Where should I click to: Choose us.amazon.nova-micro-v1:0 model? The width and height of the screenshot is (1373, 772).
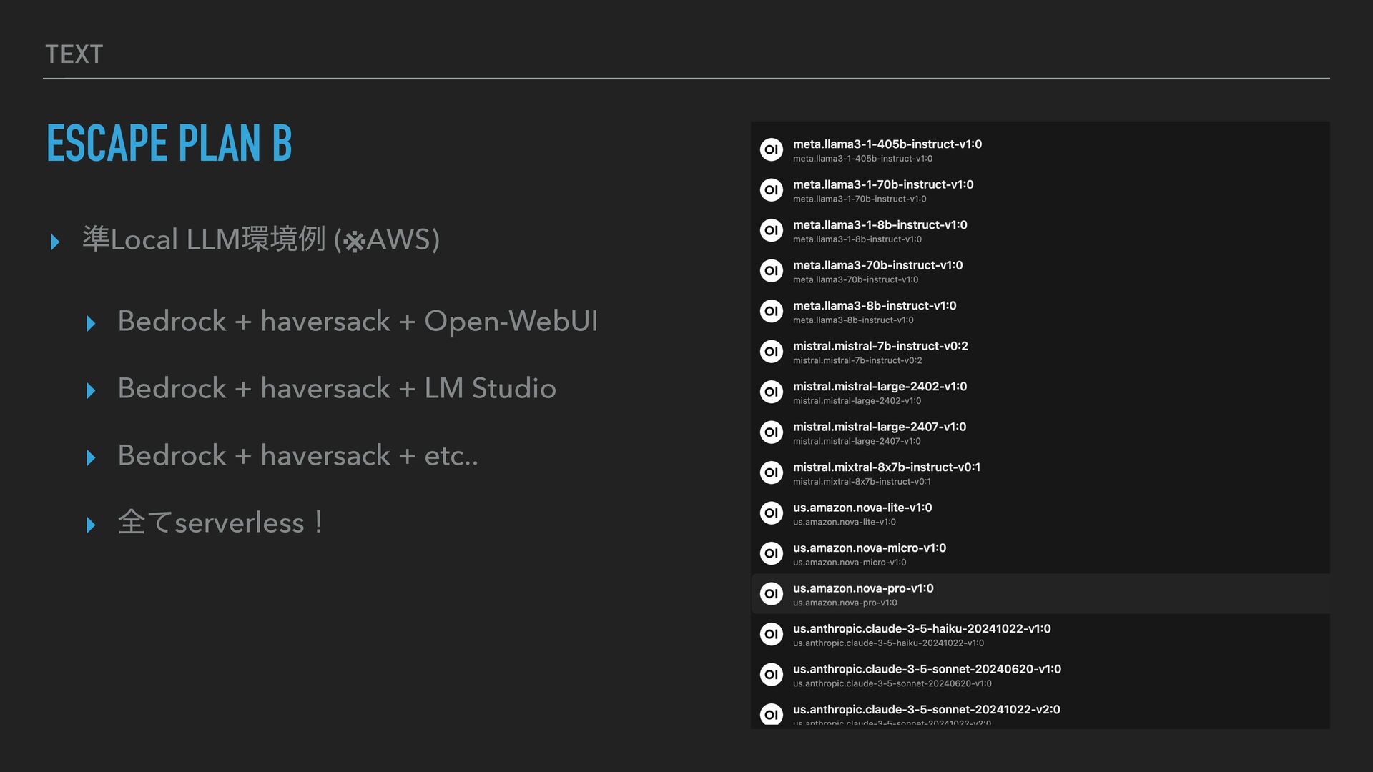(x=1040, y=554)
